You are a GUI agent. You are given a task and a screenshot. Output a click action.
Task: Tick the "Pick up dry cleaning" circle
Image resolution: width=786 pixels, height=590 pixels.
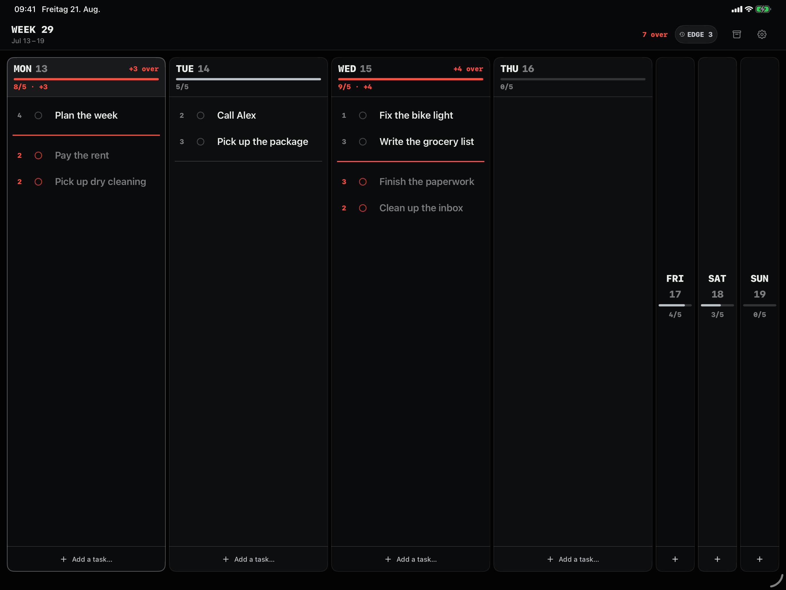tap(38, 182)
